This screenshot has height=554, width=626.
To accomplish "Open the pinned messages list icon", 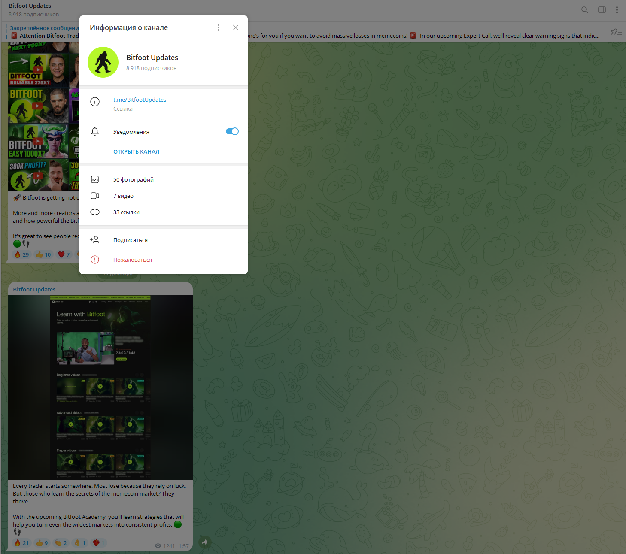I will [616, 32].
